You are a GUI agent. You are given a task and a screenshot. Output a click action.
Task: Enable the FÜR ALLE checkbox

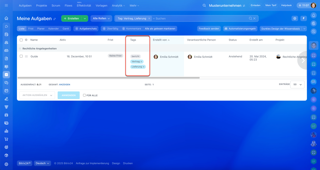point(84,95)
